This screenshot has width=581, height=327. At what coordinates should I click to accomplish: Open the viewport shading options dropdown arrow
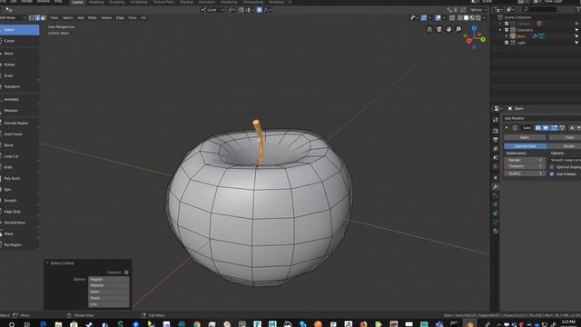[x=484, y=18]
